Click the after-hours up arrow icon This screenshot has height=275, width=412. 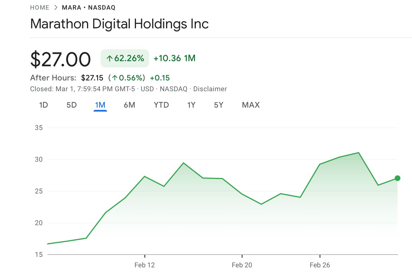[115, 78]
